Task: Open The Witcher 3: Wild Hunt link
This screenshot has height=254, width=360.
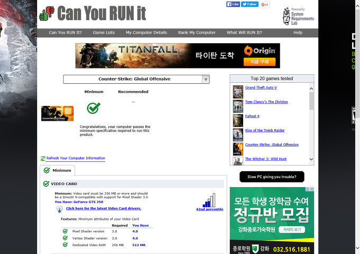Action: [266, 159]
